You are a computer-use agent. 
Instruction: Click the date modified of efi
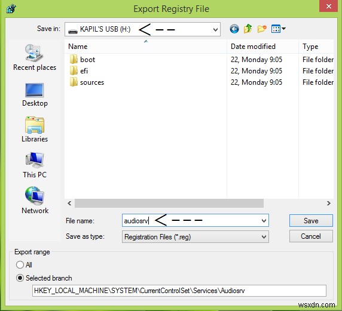(x=256, y=71)
